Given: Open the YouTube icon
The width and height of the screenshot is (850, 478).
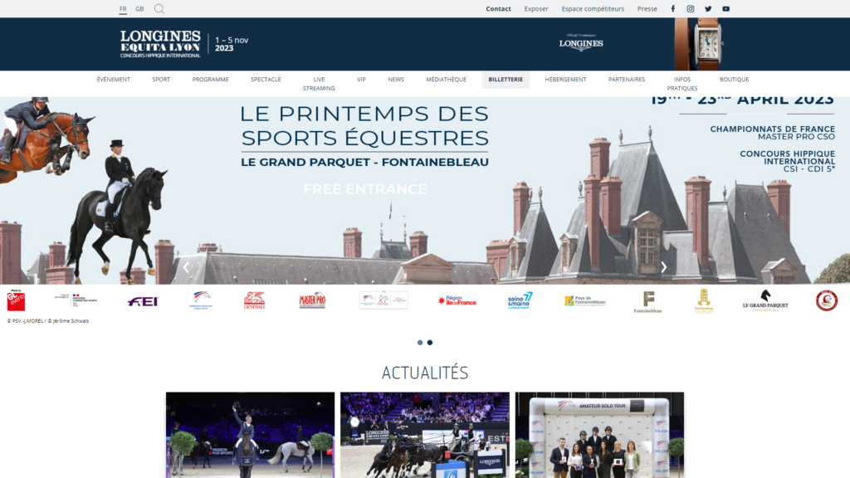Looking at the screenshot, I should click(725, 8).
